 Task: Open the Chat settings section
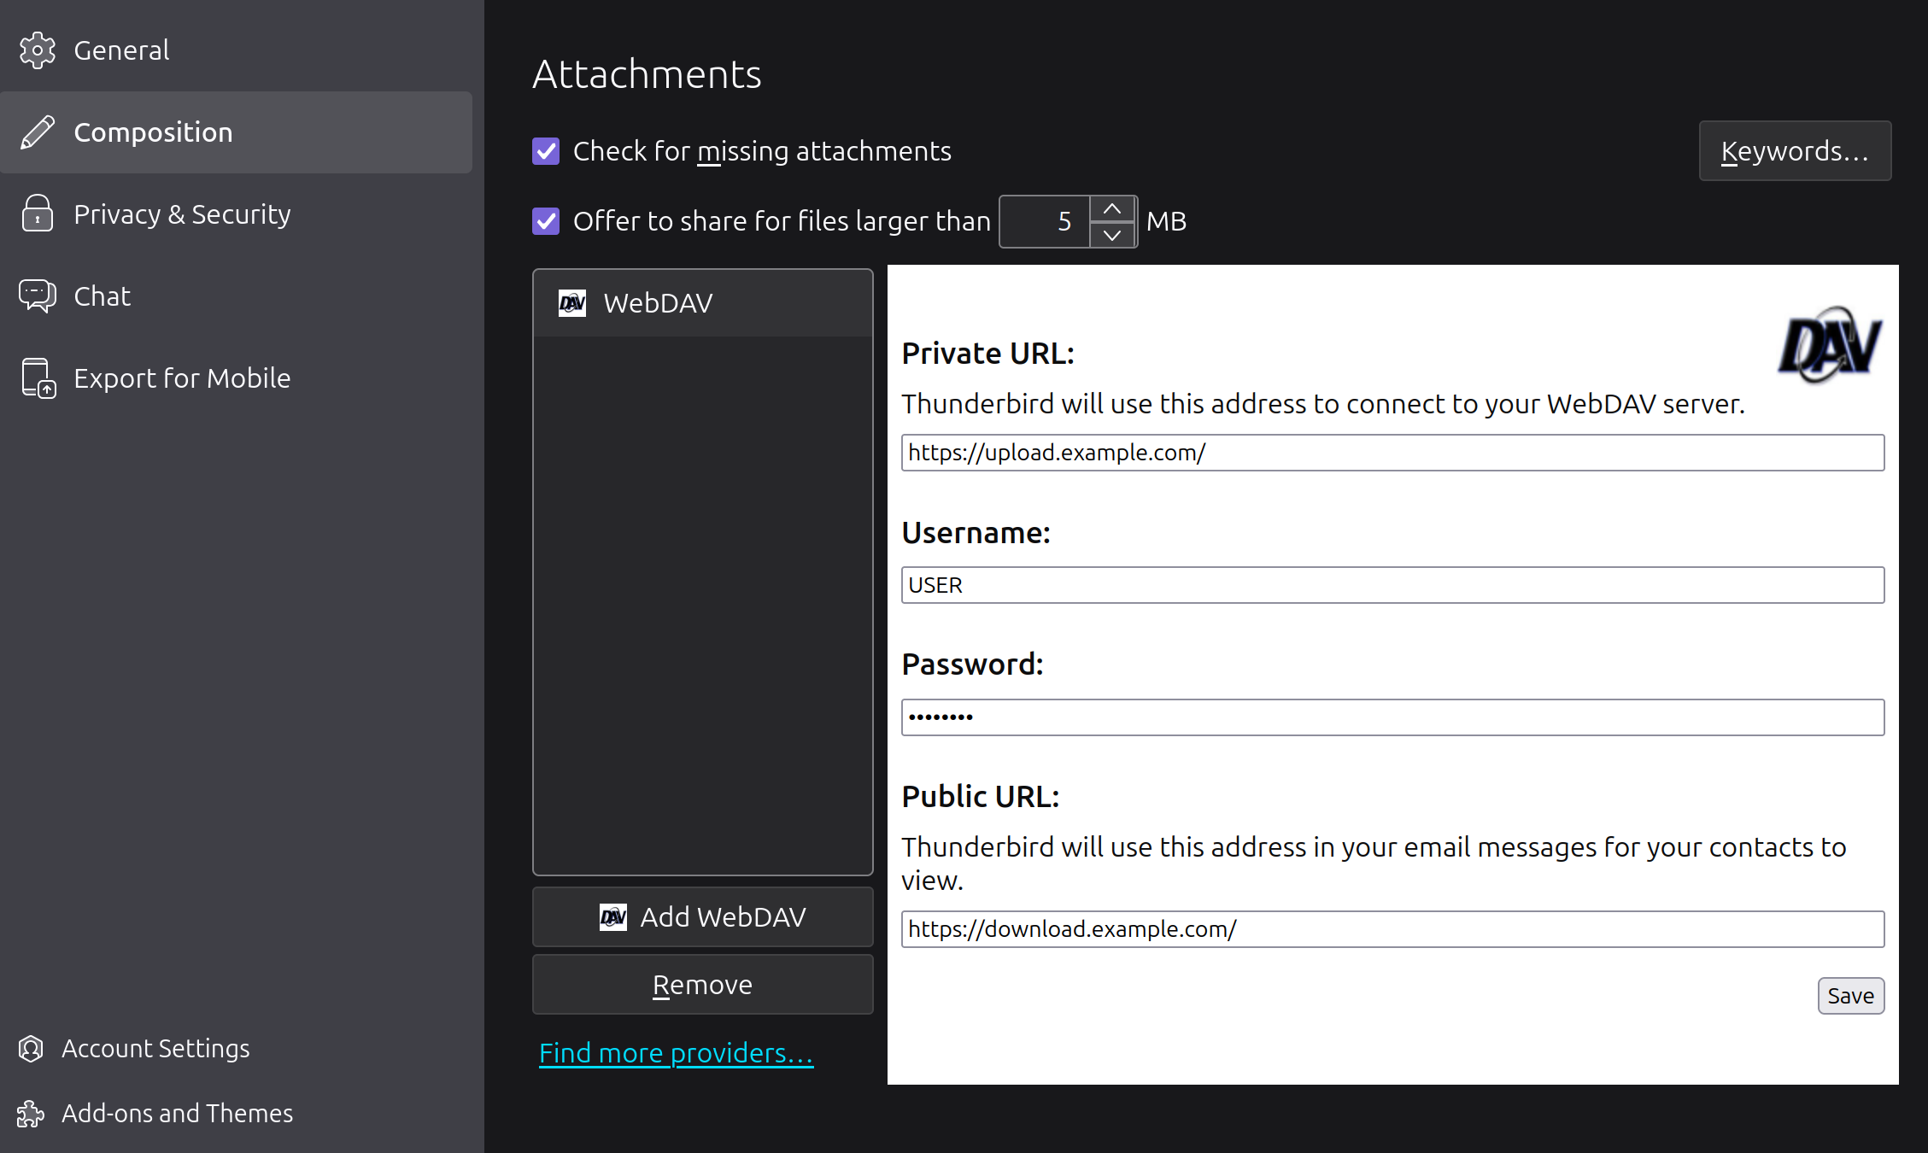click(x=236, y=296)
